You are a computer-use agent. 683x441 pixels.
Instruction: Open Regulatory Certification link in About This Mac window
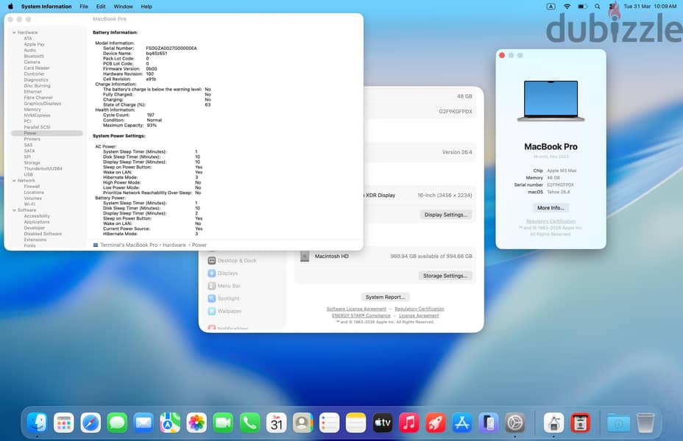(x=551, y=221)
